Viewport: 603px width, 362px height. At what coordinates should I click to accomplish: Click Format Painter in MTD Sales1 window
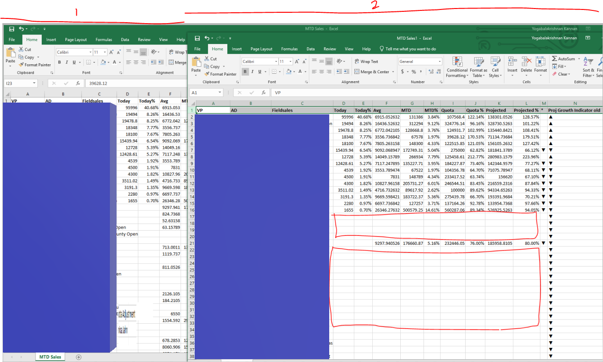220,74
